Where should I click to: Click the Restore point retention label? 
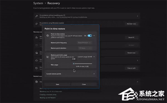pos(58,48)
